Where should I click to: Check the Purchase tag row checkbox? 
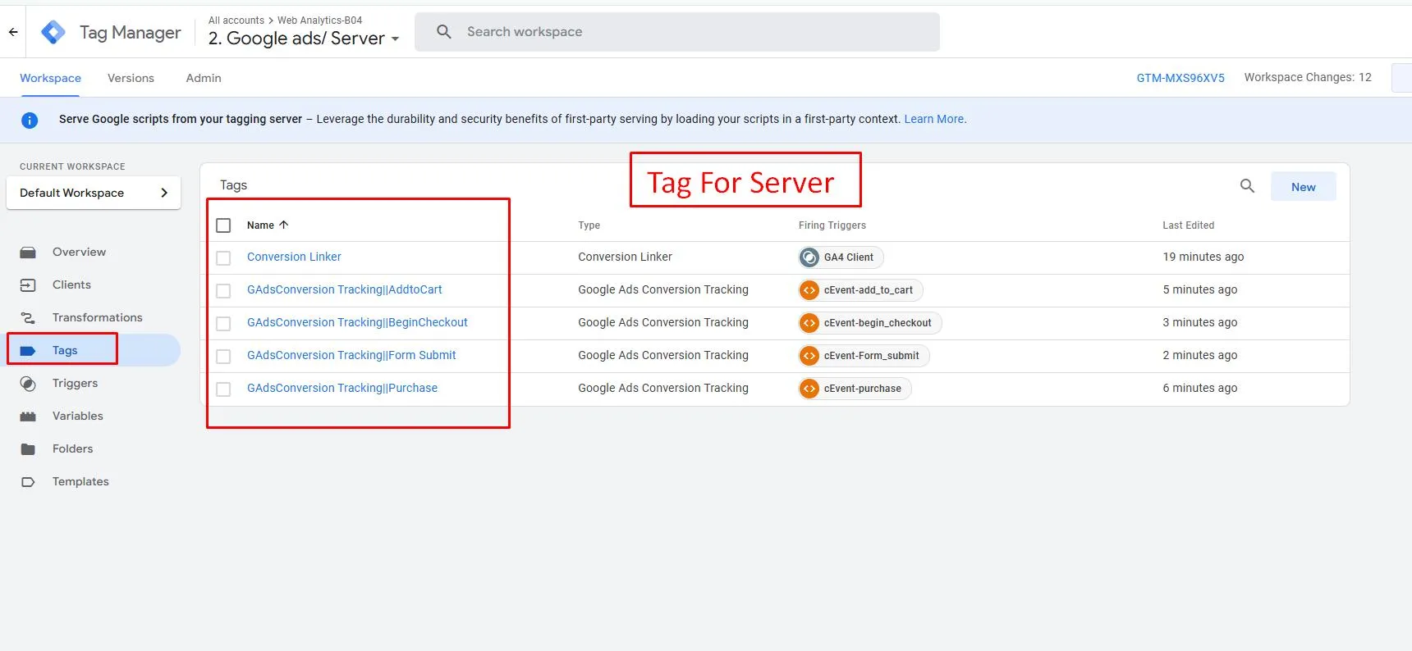pyautogui.click(x=223, y=389)
